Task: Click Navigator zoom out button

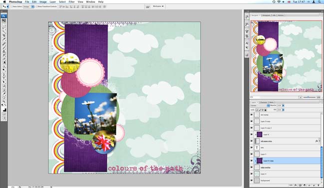Action: point(301,97)
